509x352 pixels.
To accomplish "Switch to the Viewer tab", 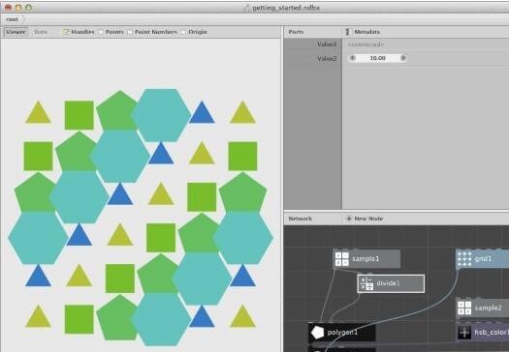I will pyautogui.click(x=16, y=32).
